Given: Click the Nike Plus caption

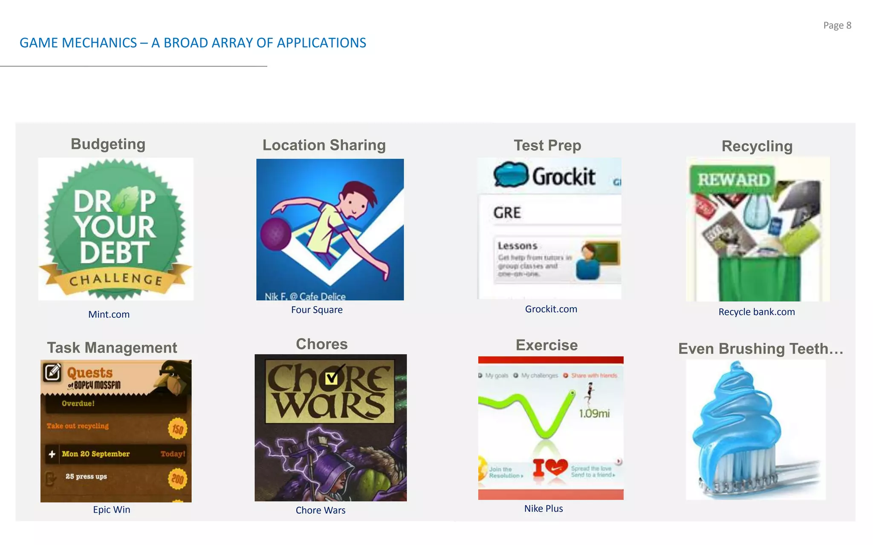Looking at the screenshot, I should pos(543,508).
